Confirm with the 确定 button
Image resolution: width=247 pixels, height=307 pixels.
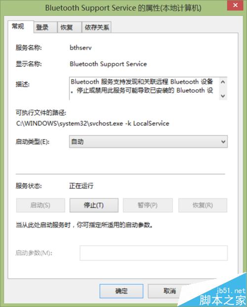pyautogui.click(x=122, y=291)
